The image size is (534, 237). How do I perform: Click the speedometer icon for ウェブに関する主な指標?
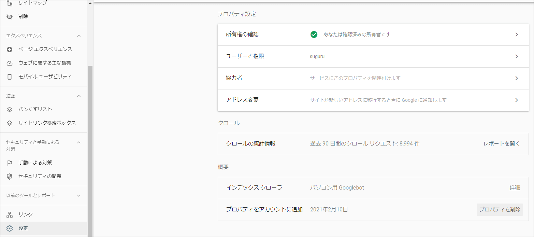[x=10, y=63]
